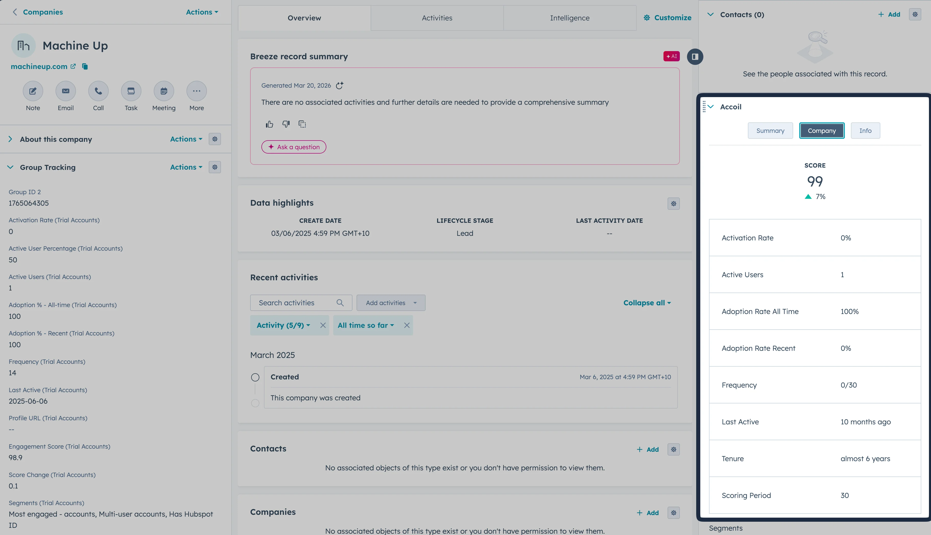Switch Accoil panel to Summary view
The height and width of the screenshot is (535, 931).
(770, 131)
